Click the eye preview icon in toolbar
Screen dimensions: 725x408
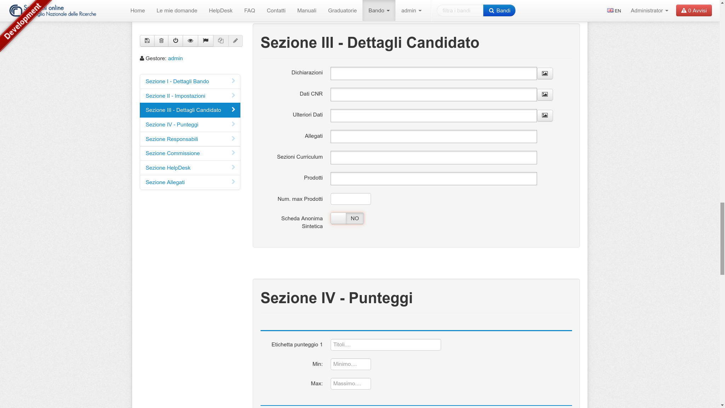(x=190, y=41)
